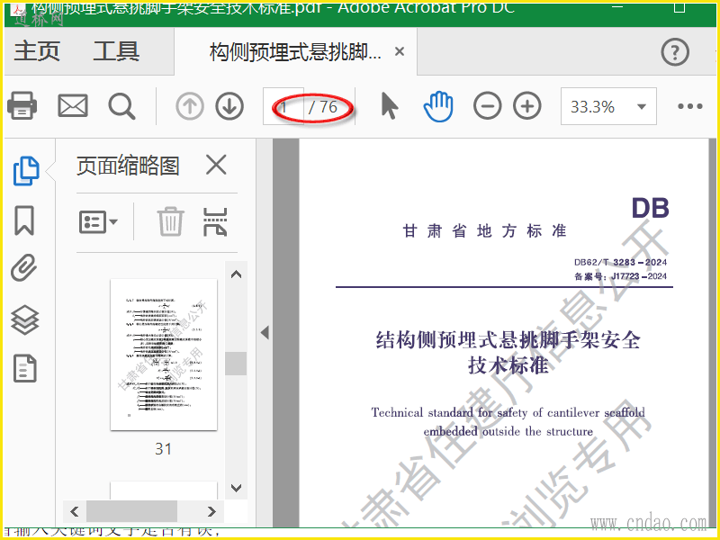720x540 pixels.
Task: Open the more tools ellipsis menu
Action: point(690,106)
